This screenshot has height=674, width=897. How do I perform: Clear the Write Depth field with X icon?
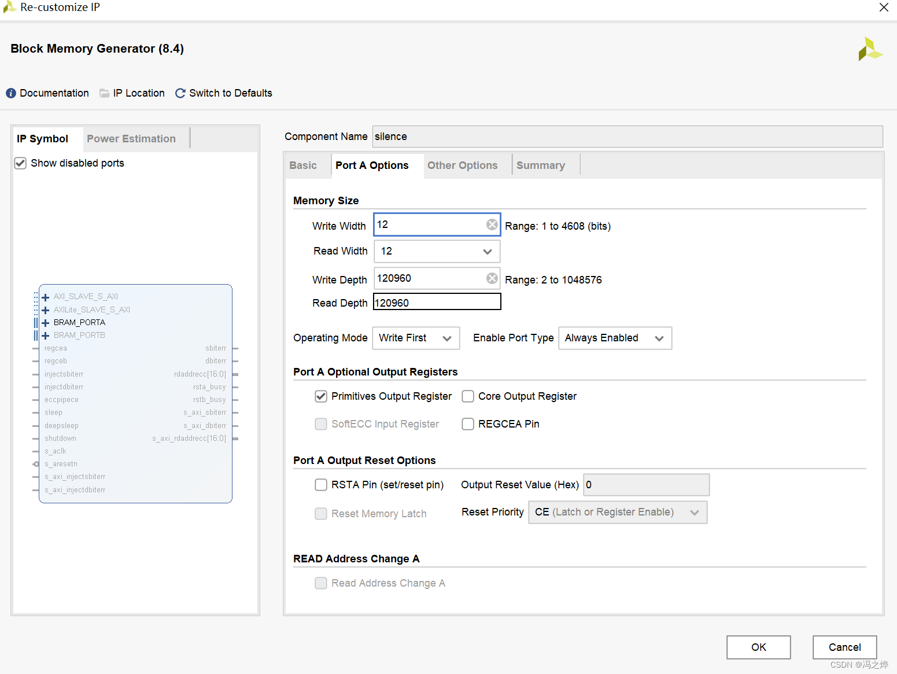492,278
